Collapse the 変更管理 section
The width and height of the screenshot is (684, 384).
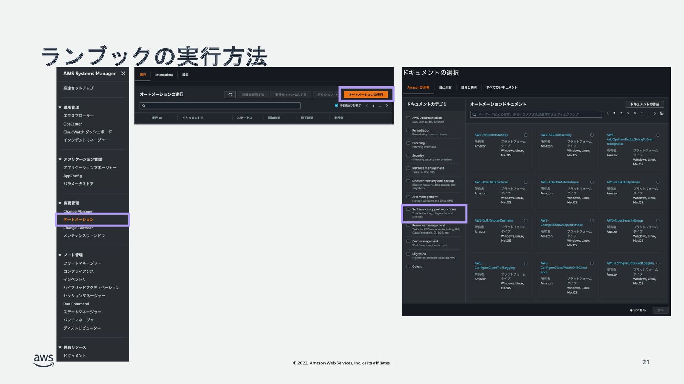click(60, 203)
